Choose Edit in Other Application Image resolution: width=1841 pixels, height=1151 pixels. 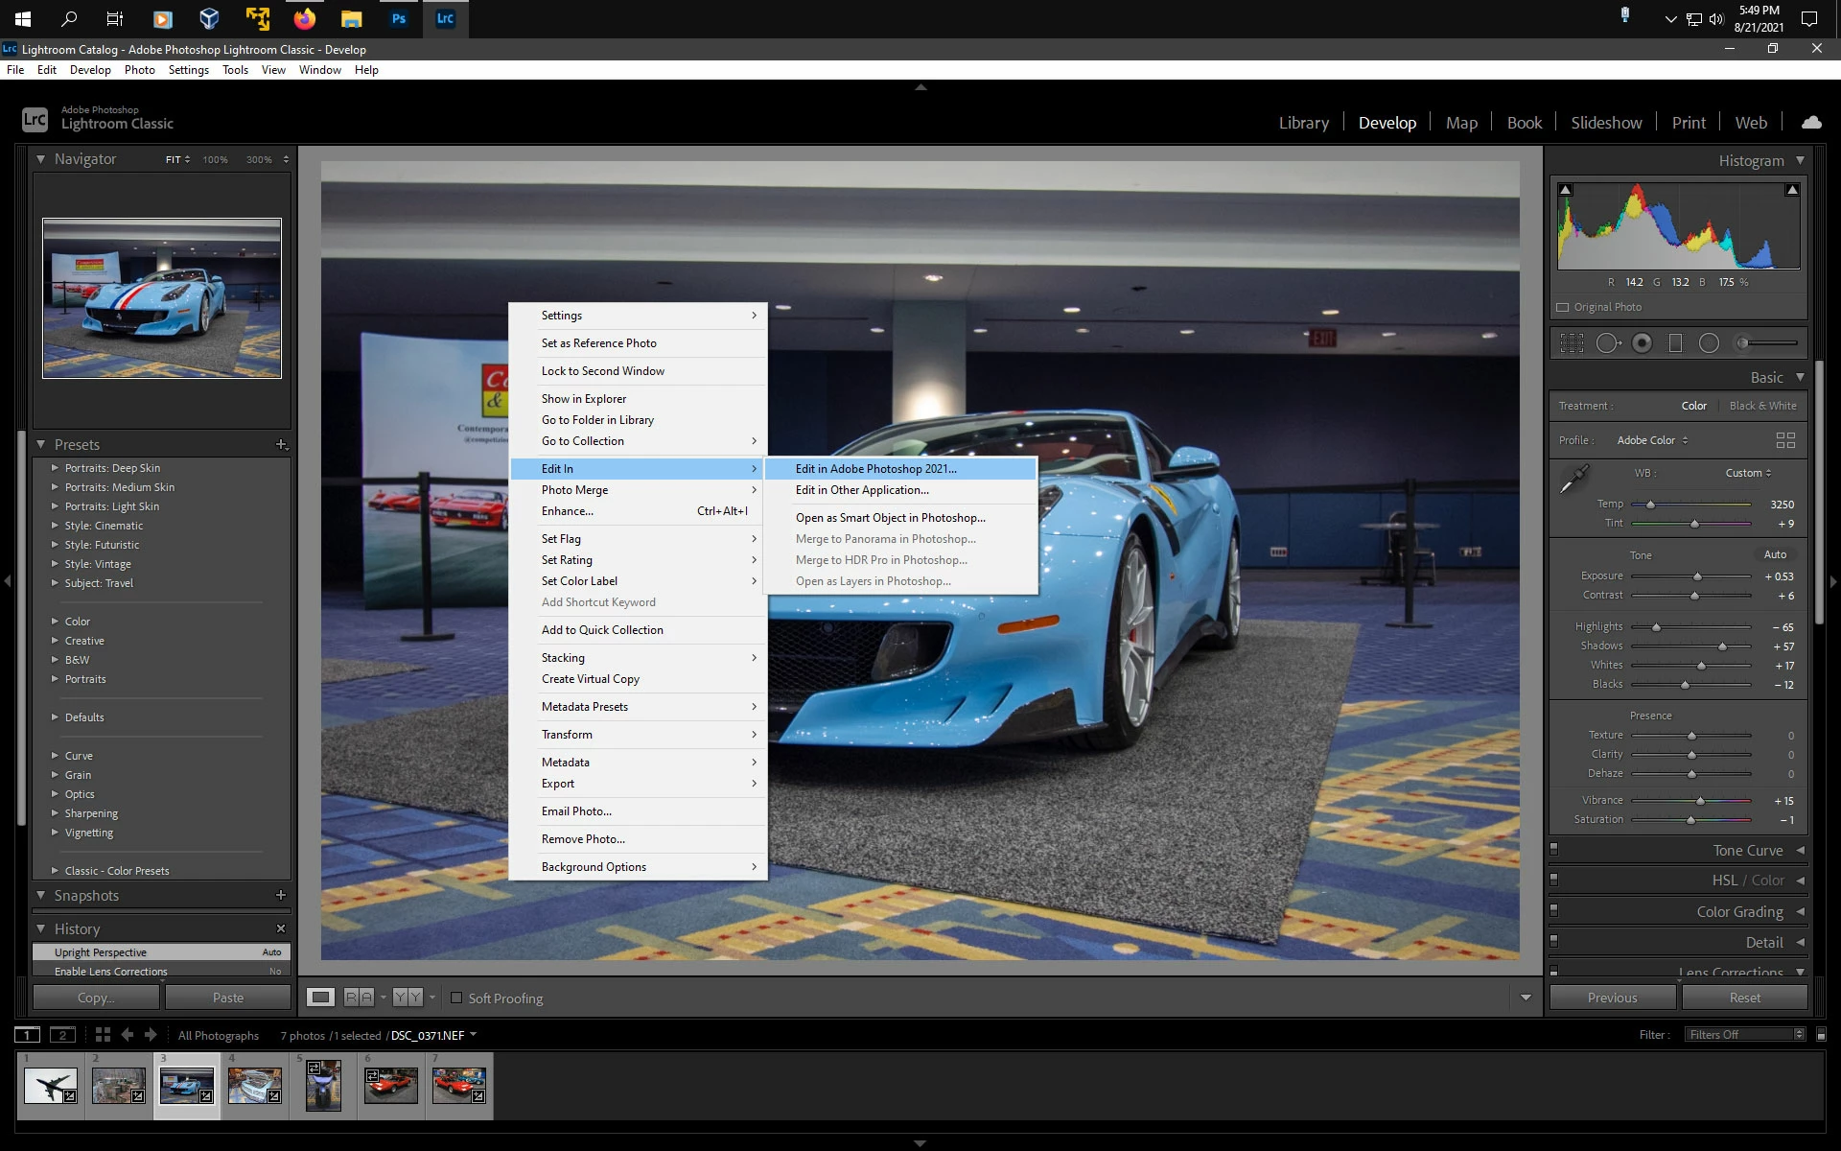(861, 490)
